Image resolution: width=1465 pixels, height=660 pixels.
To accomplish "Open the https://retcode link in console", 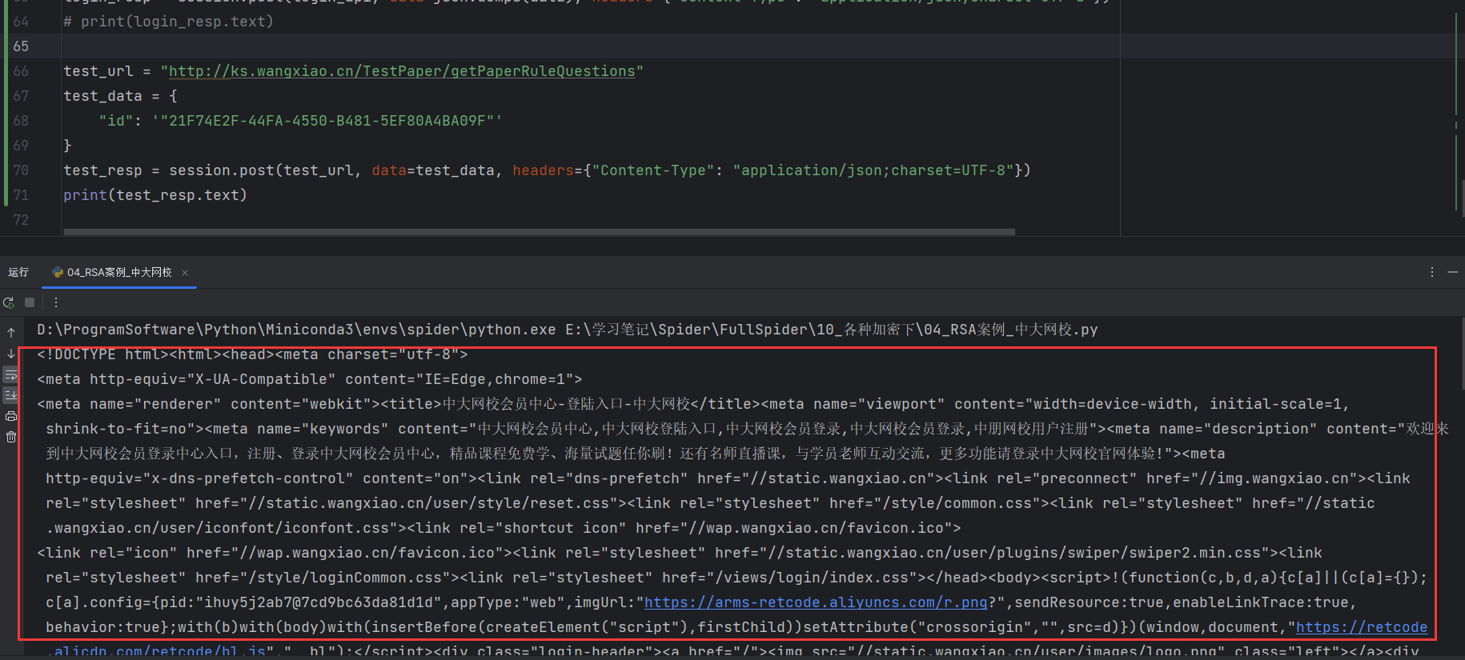I will [x=1361, y=627].
